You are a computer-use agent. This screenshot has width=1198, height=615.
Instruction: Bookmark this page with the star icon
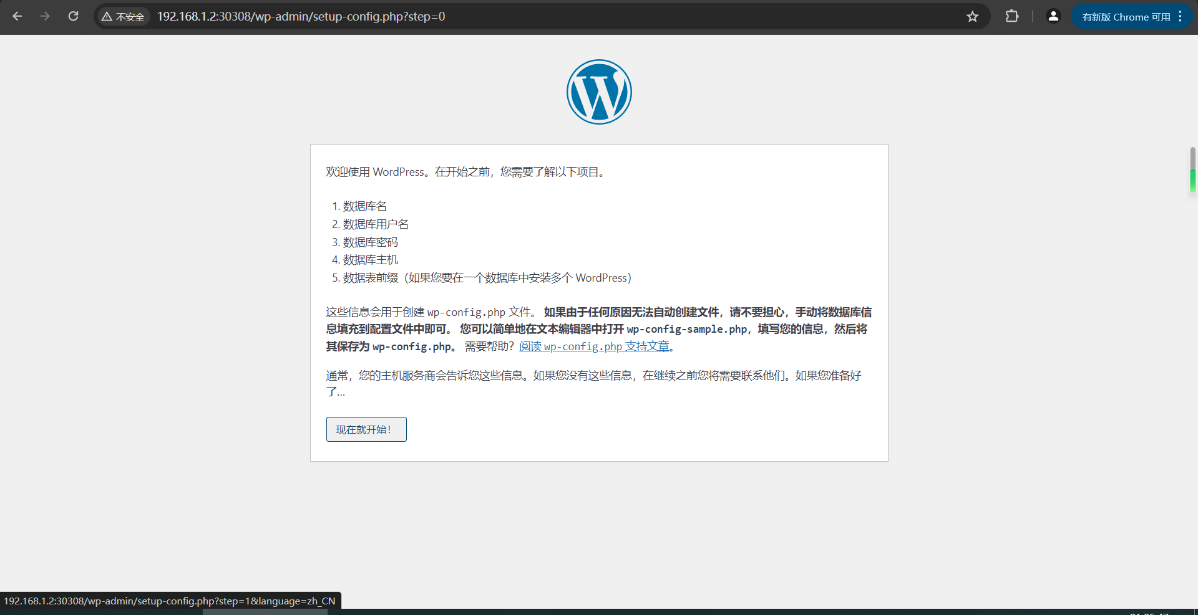972,17
